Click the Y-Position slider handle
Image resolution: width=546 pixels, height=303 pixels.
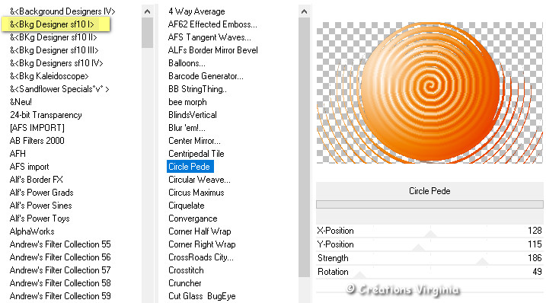(x=419, y=247)
